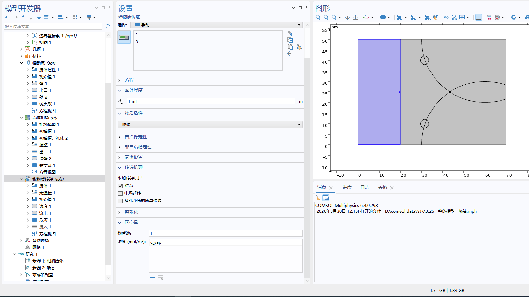Click the zoom out icon in Graphics toolbar

(x=326, y=17)
